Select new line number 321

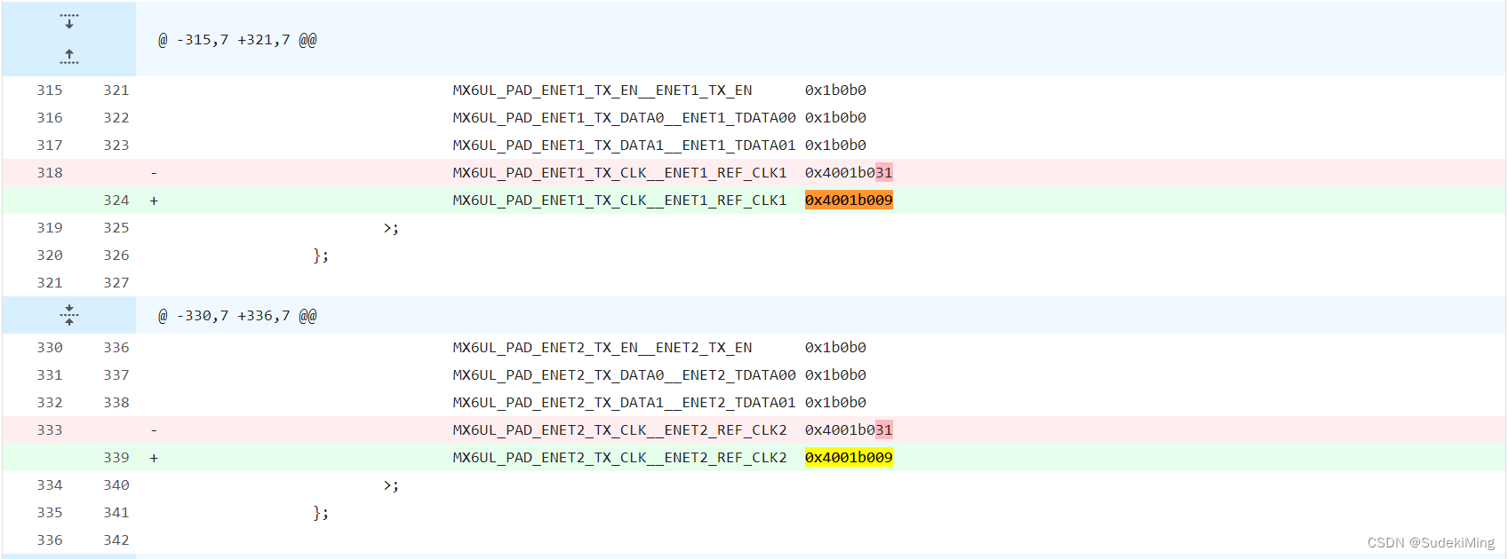[x=116, y=91]
